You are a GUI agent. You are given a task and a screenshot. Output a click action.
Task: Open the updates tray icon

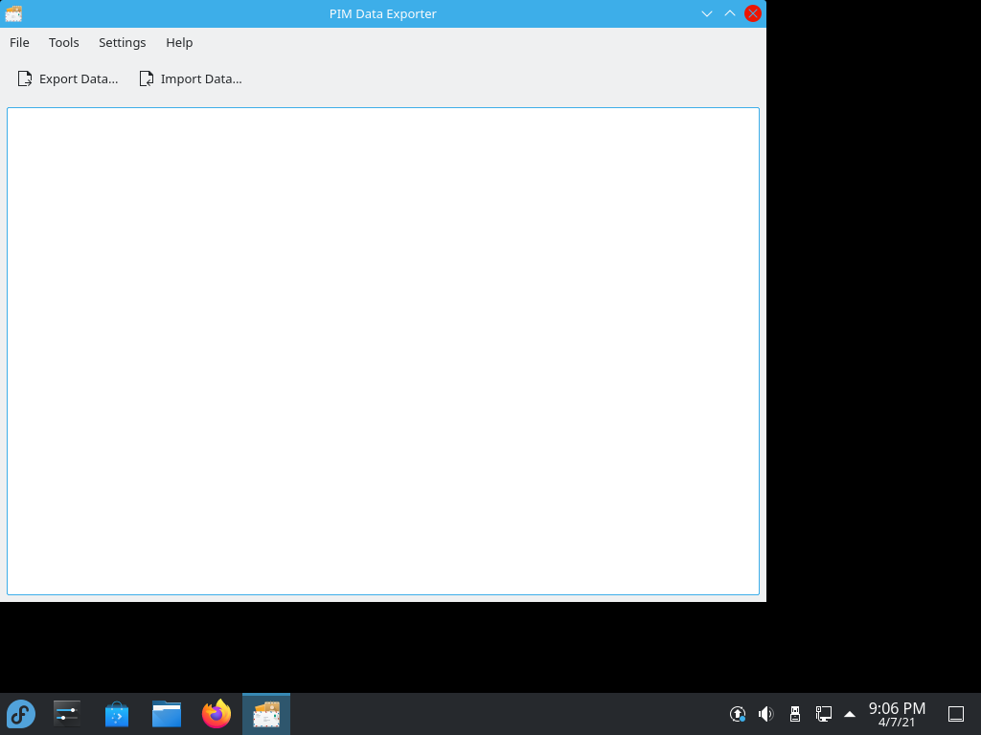point(738,714)
